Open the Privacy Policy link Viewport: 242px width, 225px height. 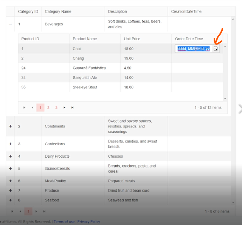pos(88,222)
